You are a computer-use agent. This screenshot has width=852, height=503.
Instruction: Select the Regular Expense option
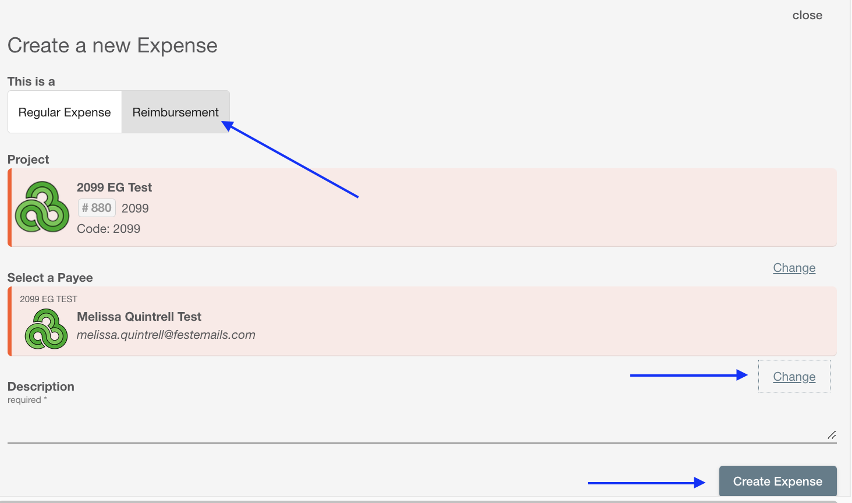tap(65, 112)
